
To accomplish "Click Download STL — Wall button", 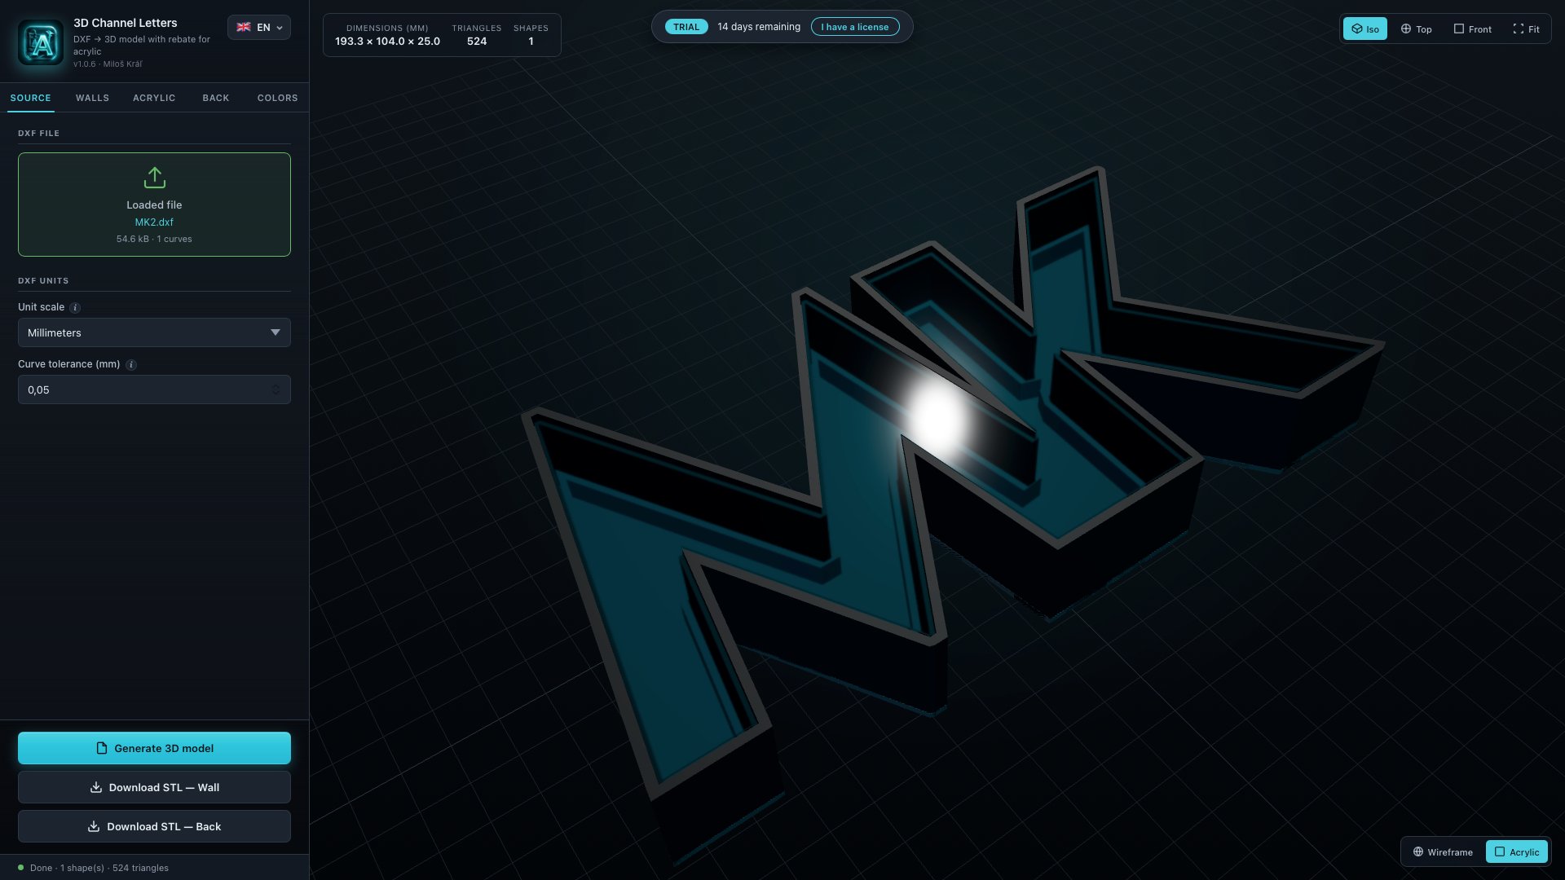I will (x=154, y=787).
